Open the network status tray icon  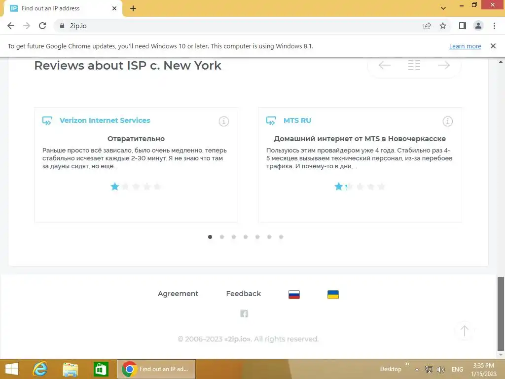point(429,369)
